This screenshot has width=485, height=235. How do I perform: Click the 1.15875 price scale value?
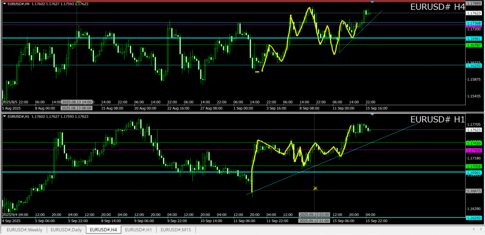click(x=474, y=79)
